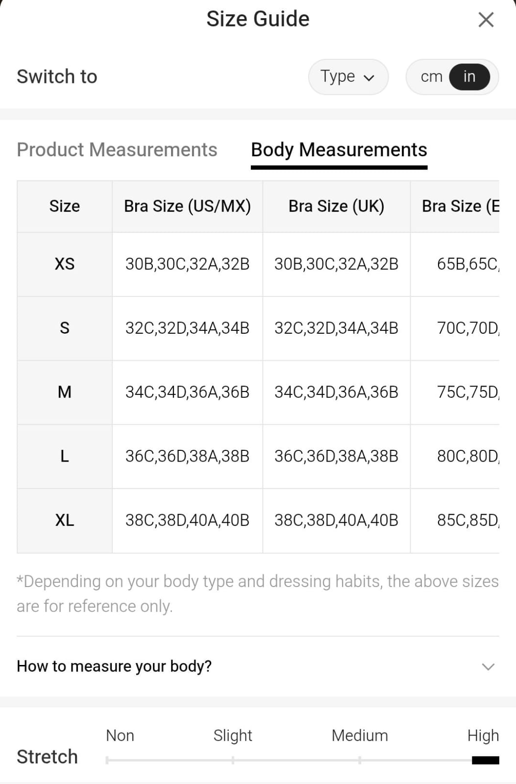The image size is (516, 784).
Task: Click the Medium stretch level label
Action: tap(360, 735)
